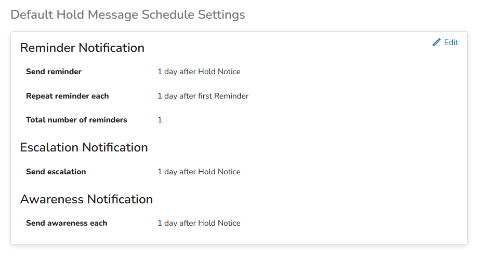The width and height of the screenshot is (486, 263).
Task: Select the Send awareness each label
Action: point(67,223)
